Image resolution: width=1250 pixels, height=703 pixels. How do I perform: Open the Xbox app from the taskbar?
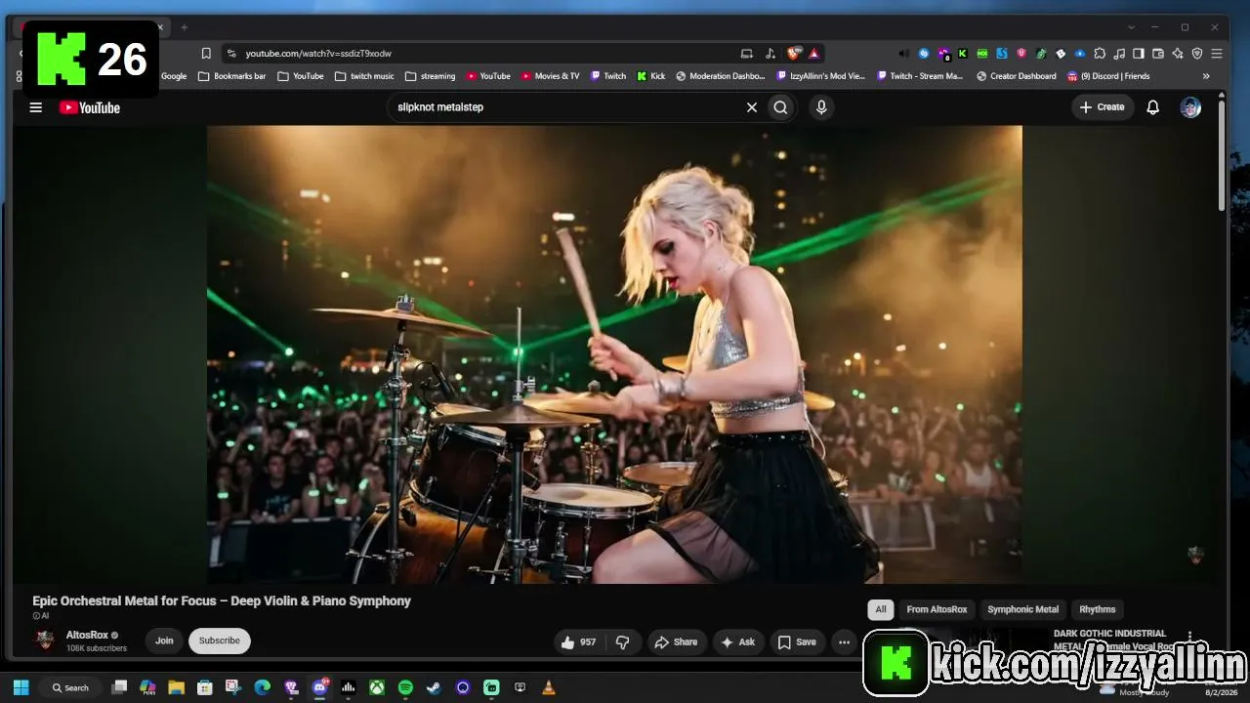[376, 687]
